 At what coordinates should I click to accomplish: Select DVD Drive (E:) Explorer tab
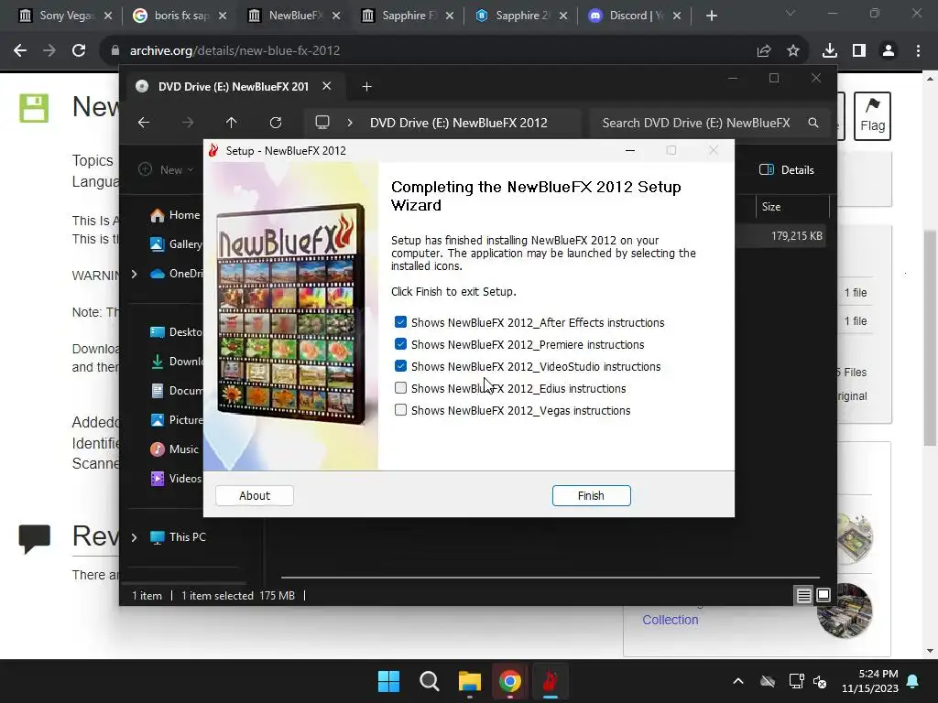tap(234, 87)
